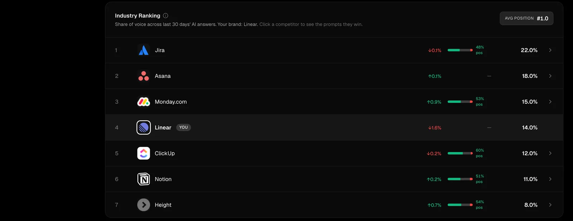The width and height of the screenshot is (573, 221).
Task: Click the Height logo icon
Action: (x=144, y=205)
